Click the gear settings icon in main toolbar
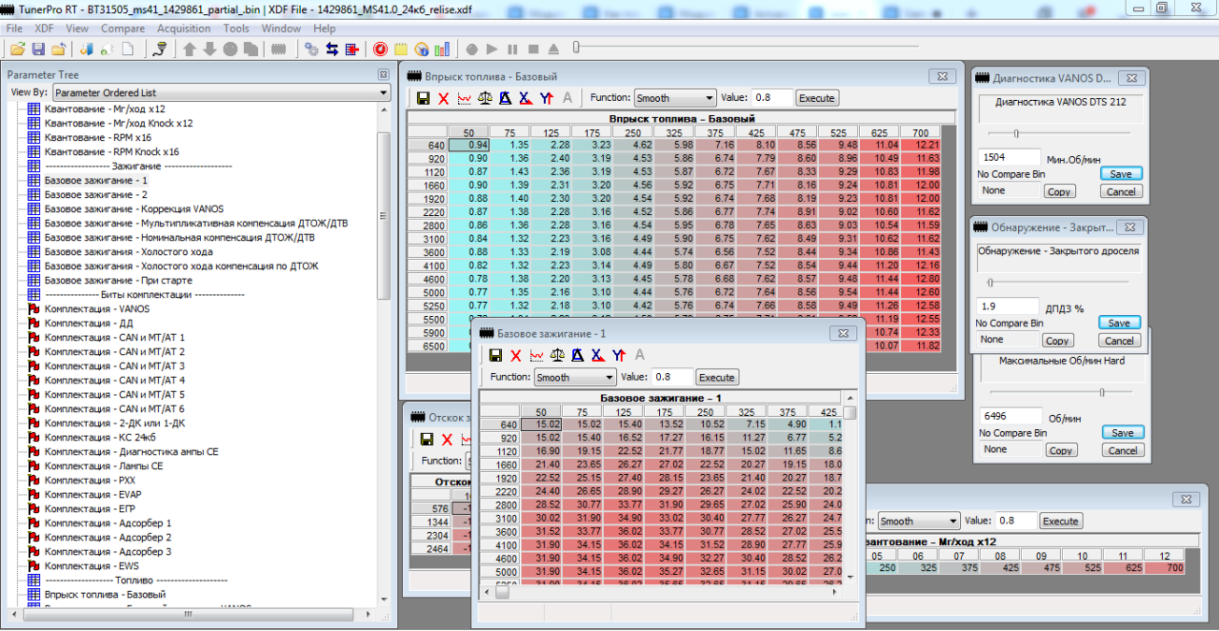1219x631 pixels. point(311,49)
